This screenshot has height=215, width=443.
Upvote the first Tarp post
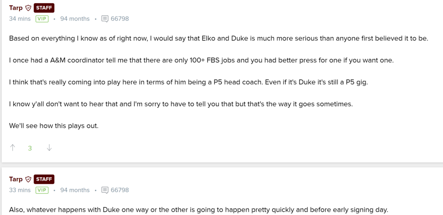coord(12,148)
